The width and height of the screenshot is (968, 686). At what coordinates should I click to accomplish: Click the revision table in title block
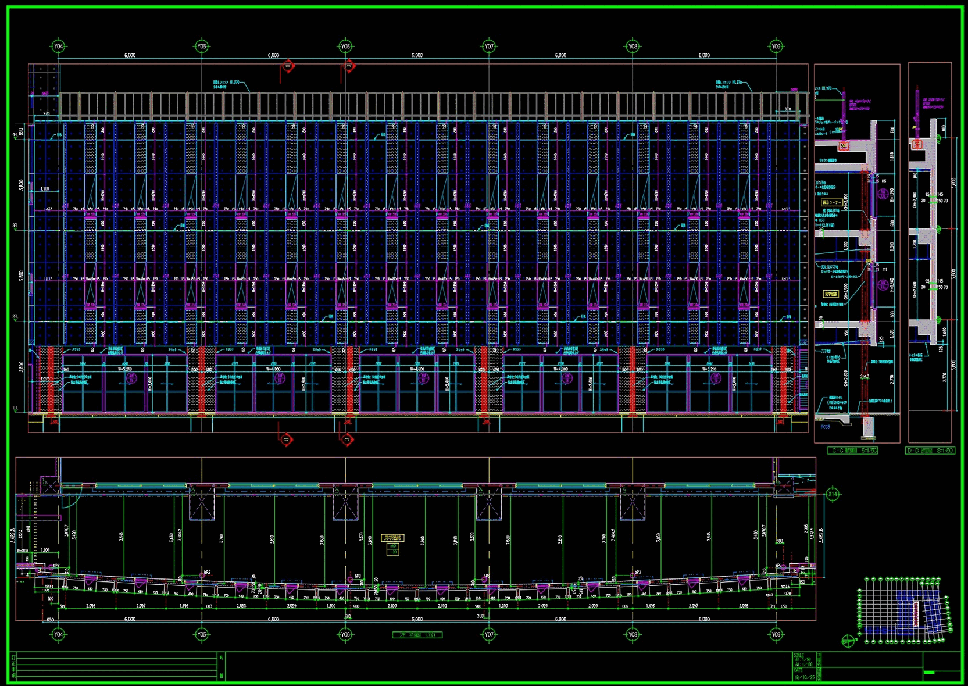pyautogui.click(x=116, y=666)
